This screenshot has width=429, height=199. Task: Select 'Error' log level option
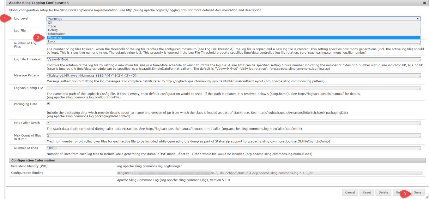click(x=51, y=41)
